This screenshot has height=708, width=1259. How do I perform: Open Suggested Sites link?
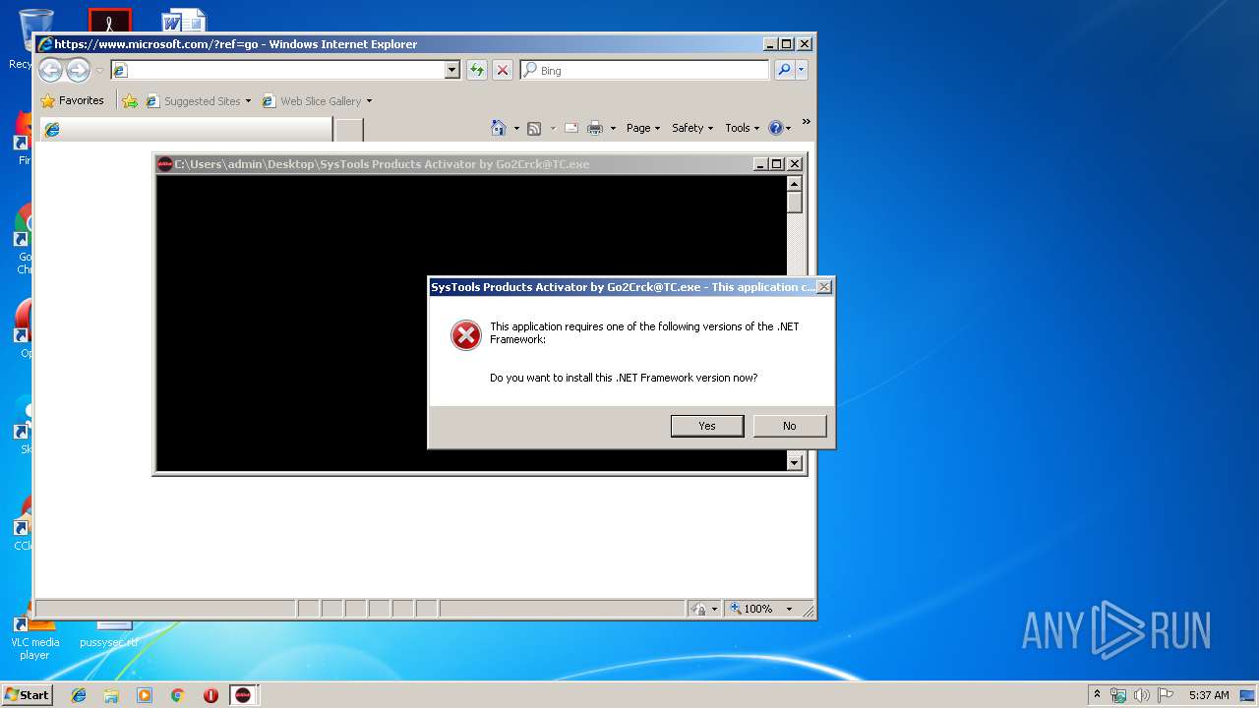pyautogui.click(x=199, y=100)
